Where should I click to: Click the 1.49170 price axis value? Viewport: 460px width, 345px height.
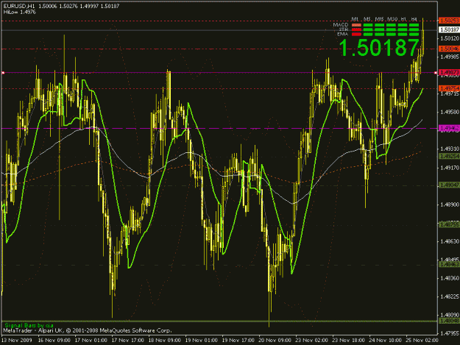[x=450, y=168]
